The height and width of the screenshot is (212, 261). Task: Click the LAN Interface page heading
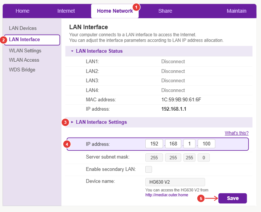(x=88, y=27)
